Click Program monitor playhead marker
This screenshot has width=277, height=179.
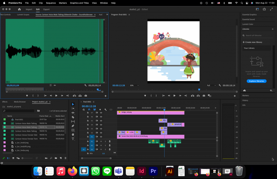coord(199,89)
